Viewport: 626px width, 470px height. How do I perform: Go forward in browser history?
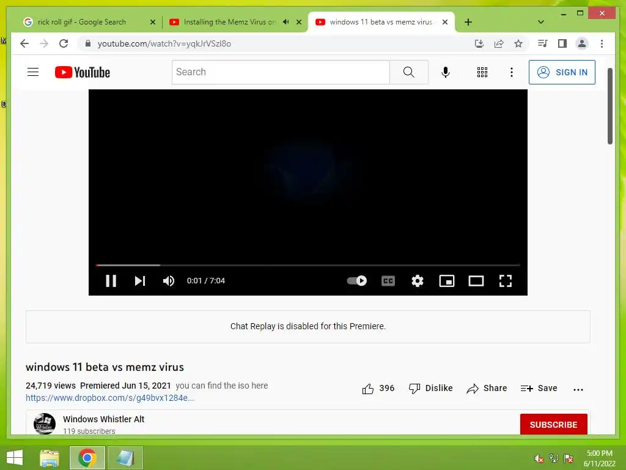[44, 43]
